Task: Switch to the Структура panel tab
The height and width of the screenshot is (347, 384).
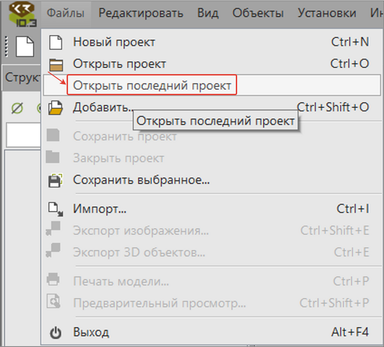Action: [x=22, y=77]
